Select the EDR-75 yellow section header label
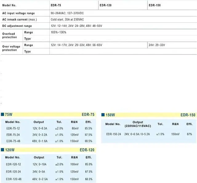The image size is (197, 183). point(88,114)
